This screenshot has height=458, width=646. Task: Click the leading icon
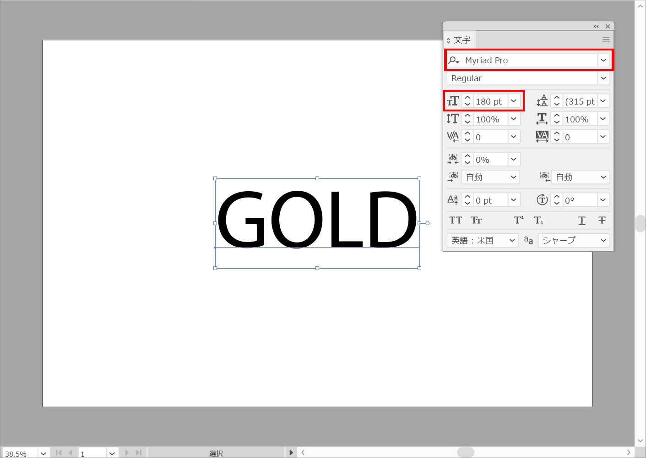(542, 101)
